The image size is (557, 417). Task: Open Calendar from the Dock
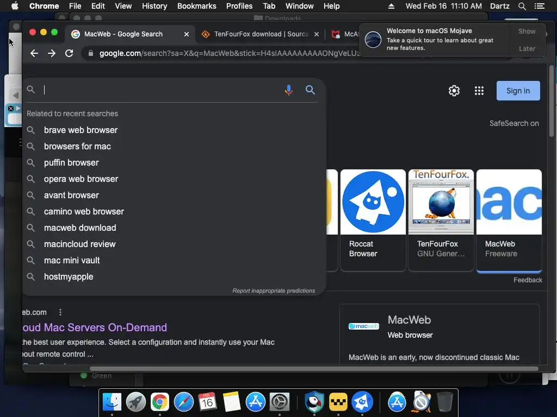[x=207, y=402]
